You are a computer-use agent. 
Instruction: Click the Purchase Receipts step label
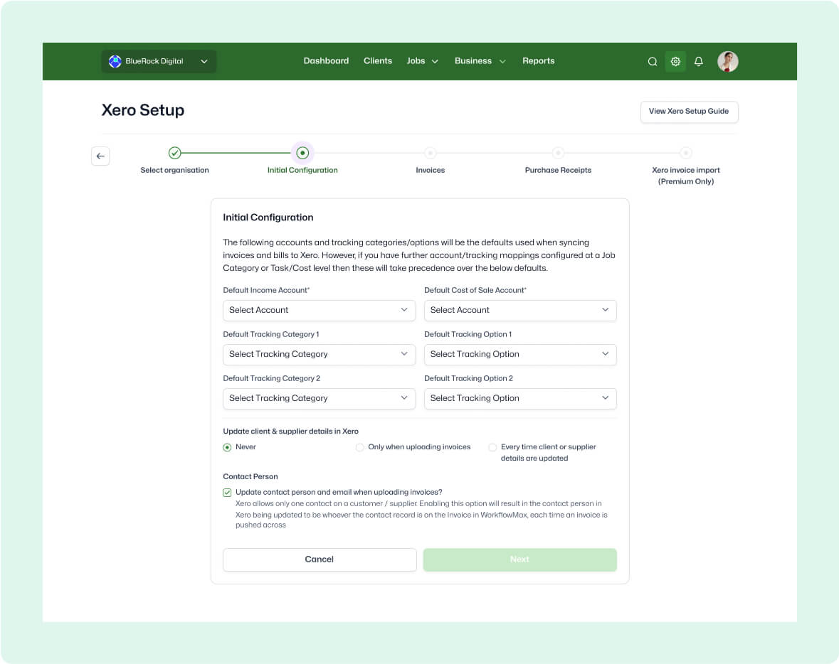point(558,170)
